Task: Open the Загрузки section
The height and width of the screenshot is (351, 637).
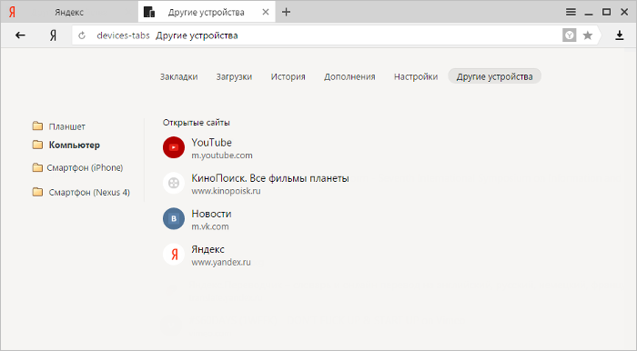Action: pyautogui.click(x=234, y=76)
